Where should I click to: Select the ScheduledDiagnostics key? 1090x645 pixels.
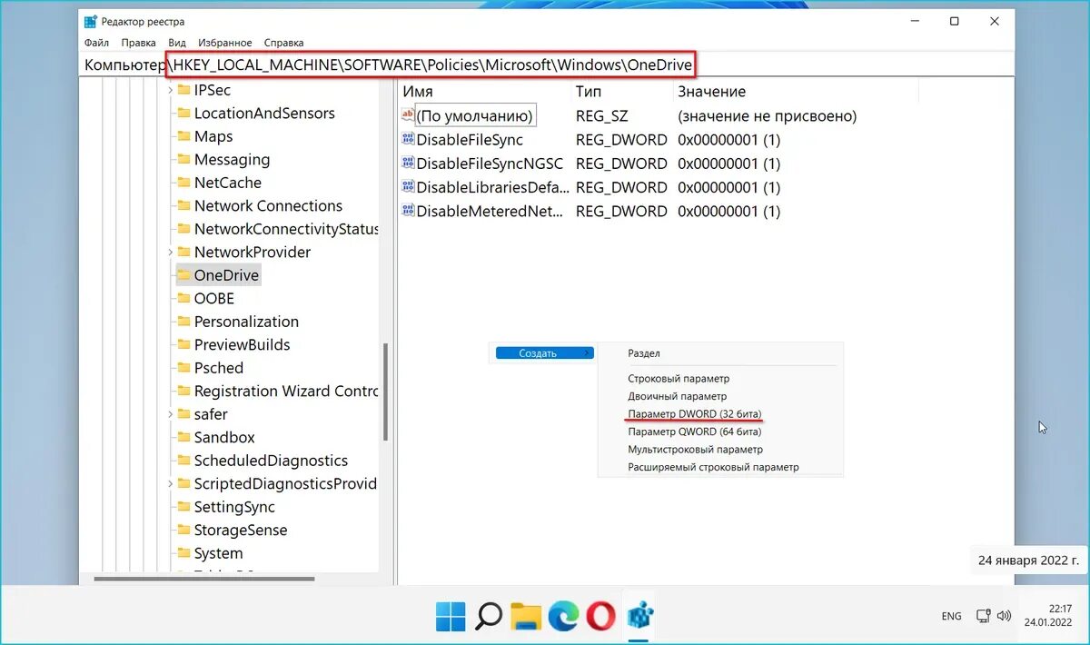pyautogui.click(x=271, y=461)
